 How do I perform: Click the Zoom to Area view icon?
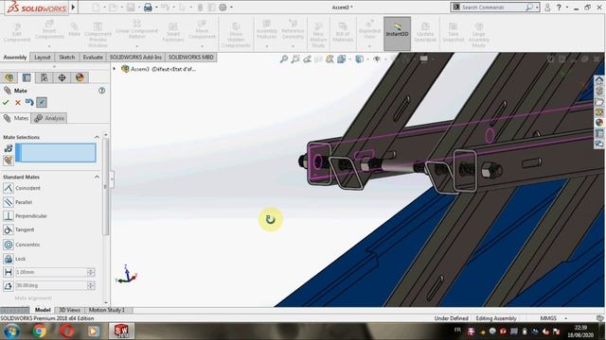[295, 59]
